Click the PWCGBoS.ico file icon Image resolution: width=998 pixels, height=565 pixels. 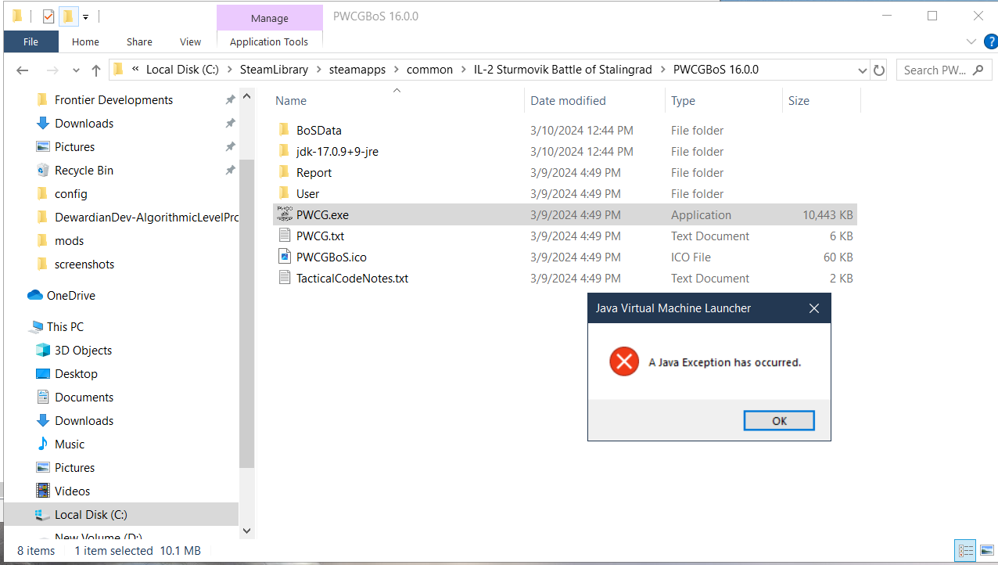tap(285, 257)
